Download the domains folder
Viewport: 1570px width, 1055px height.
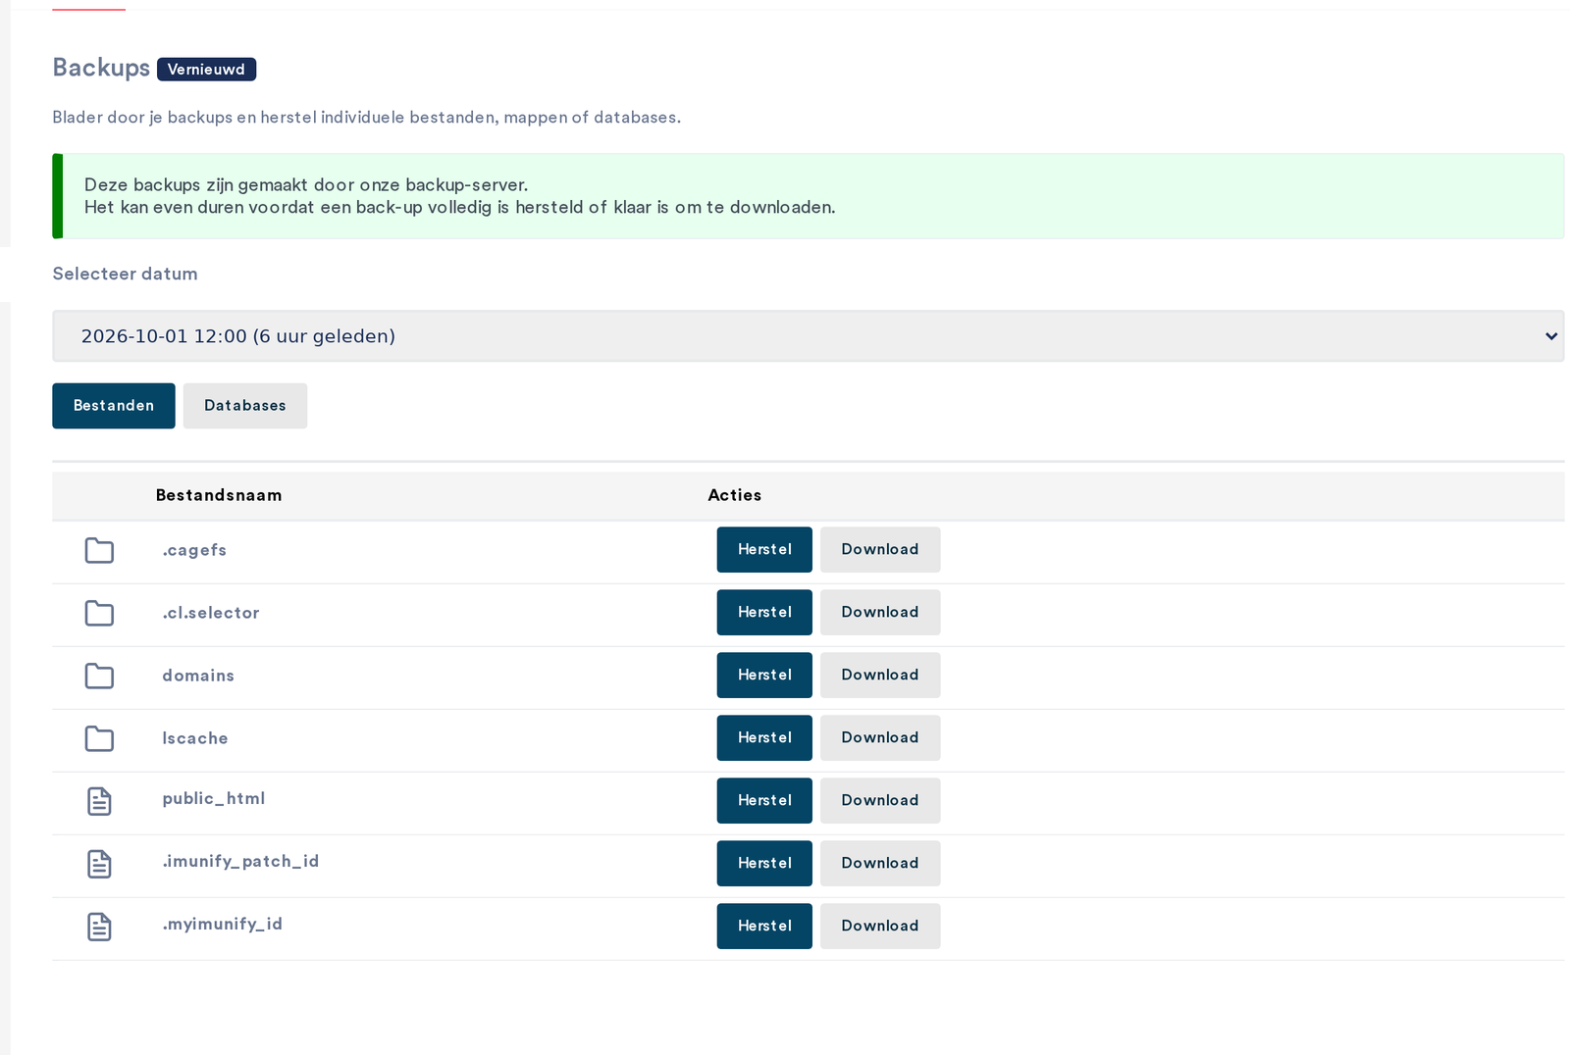[880, 676]
